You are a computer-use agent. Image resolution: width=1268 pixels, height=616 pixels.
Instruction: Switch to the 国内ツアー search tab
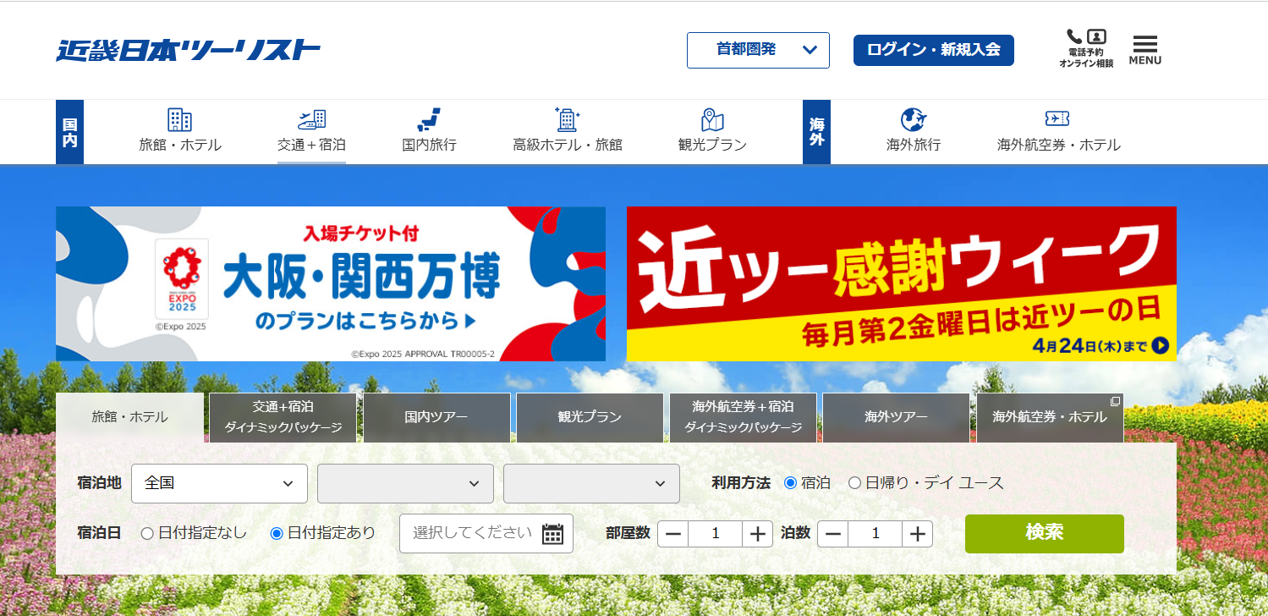(x=436, y=417)
